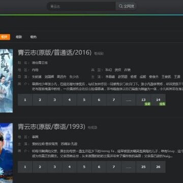Play episode 5 of 青云志 2016
Screen dimensions: 183x183
tap(84, 100)
